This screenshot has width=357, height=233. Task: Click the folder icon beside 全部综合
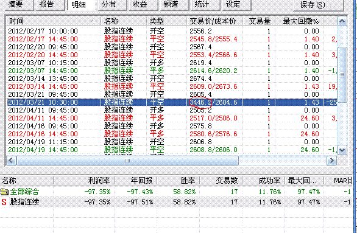click(x=4, y=192)
